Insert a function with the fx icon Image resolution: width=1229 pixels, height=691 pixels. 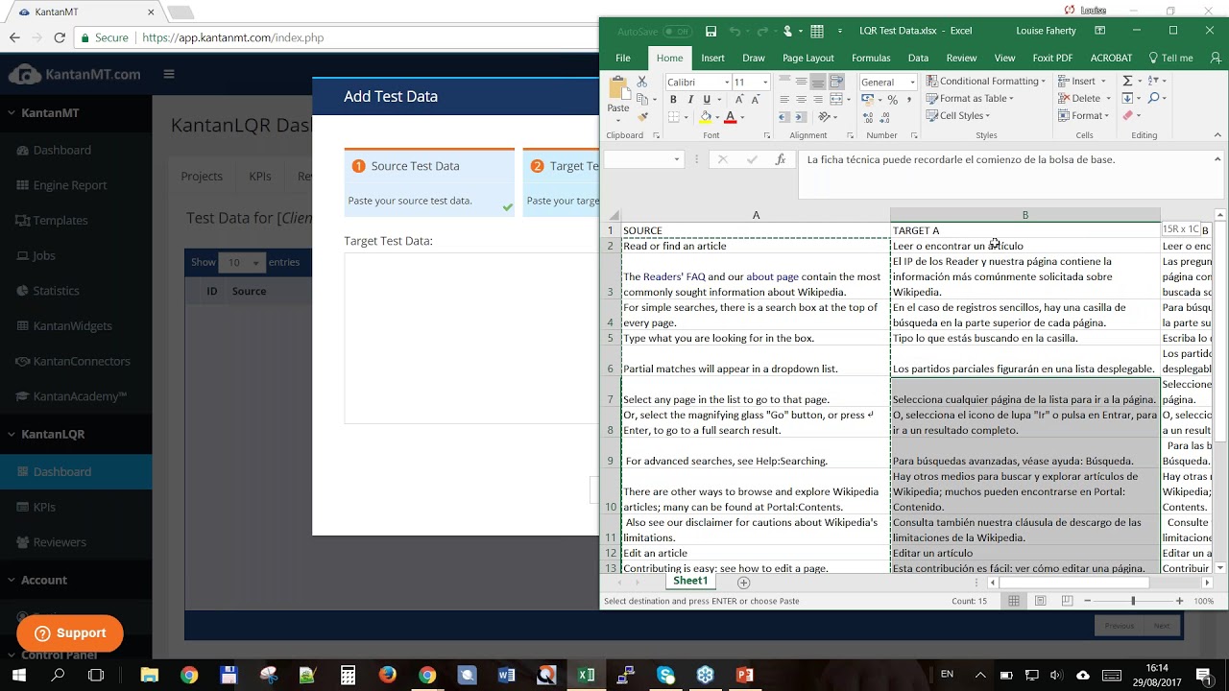tap(781, 160)
